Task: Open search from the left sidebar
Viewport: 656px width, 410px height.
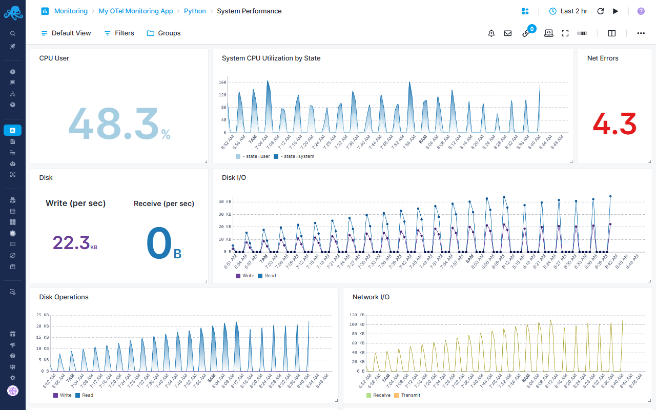Action: pos(13,33)
